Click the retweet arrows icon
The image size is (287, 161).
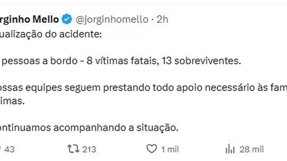[x=74, y=149]
